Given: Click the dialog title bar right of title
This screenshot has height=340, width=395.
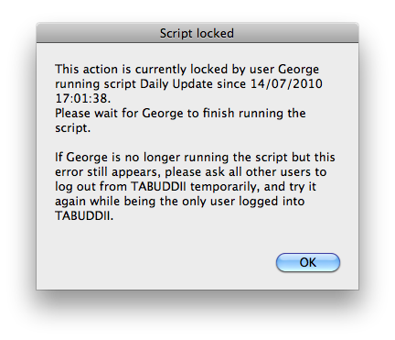Looking at the screenshot, I should 295,33.
